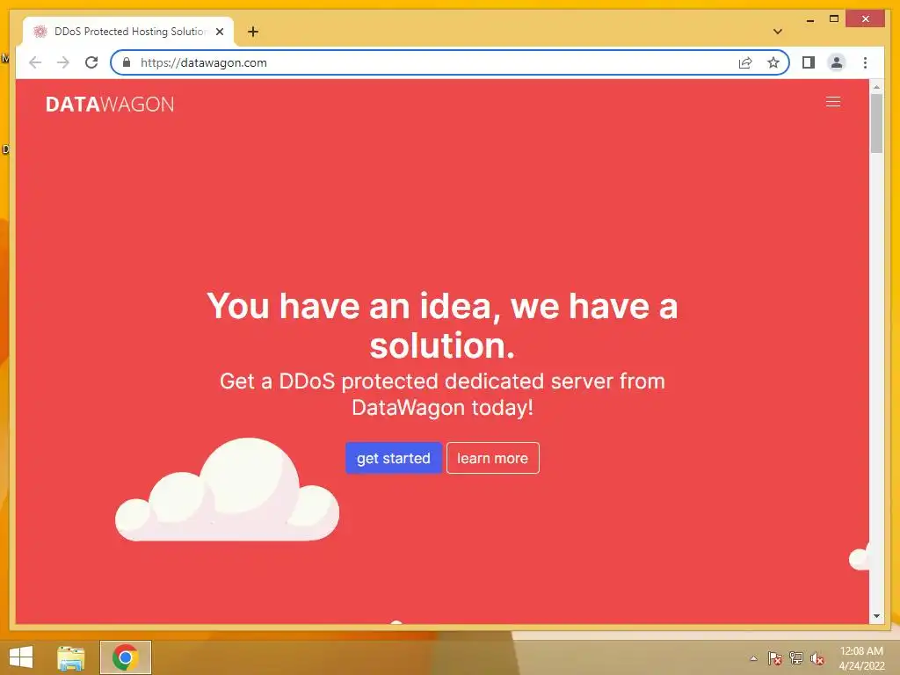Click the headline "You have an idea, we have a solution."
The image size is (900, 675).
442,325
